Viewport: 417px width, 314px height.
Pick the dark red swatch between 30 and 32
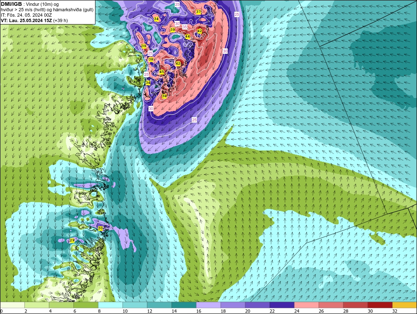(x=380, y=305)
